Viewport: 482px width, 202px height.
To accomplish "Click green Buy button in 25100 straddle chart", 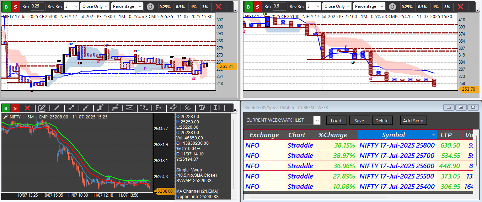I will point(248,6).
